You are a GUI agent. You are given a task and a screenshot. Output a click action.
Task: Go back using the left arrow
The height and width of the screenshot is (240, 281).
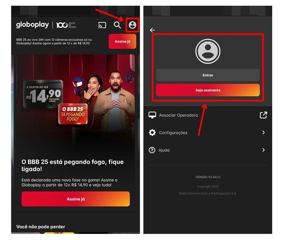point(152,30)
